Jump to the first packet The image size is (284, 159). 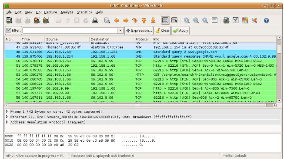tap(144, 20)
